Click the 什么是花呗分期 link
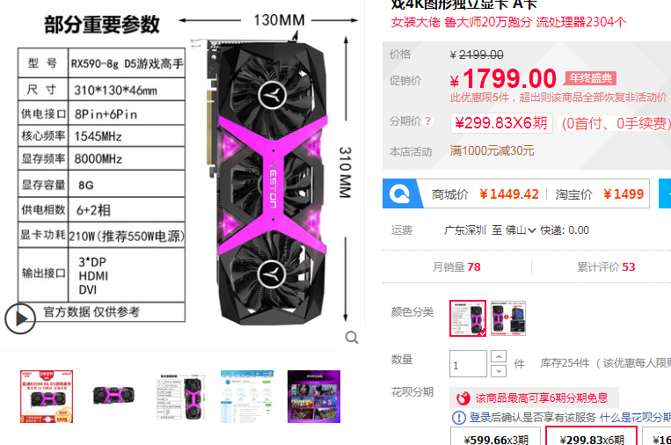This screenshot has height=445, width=671. coord(636,417)
